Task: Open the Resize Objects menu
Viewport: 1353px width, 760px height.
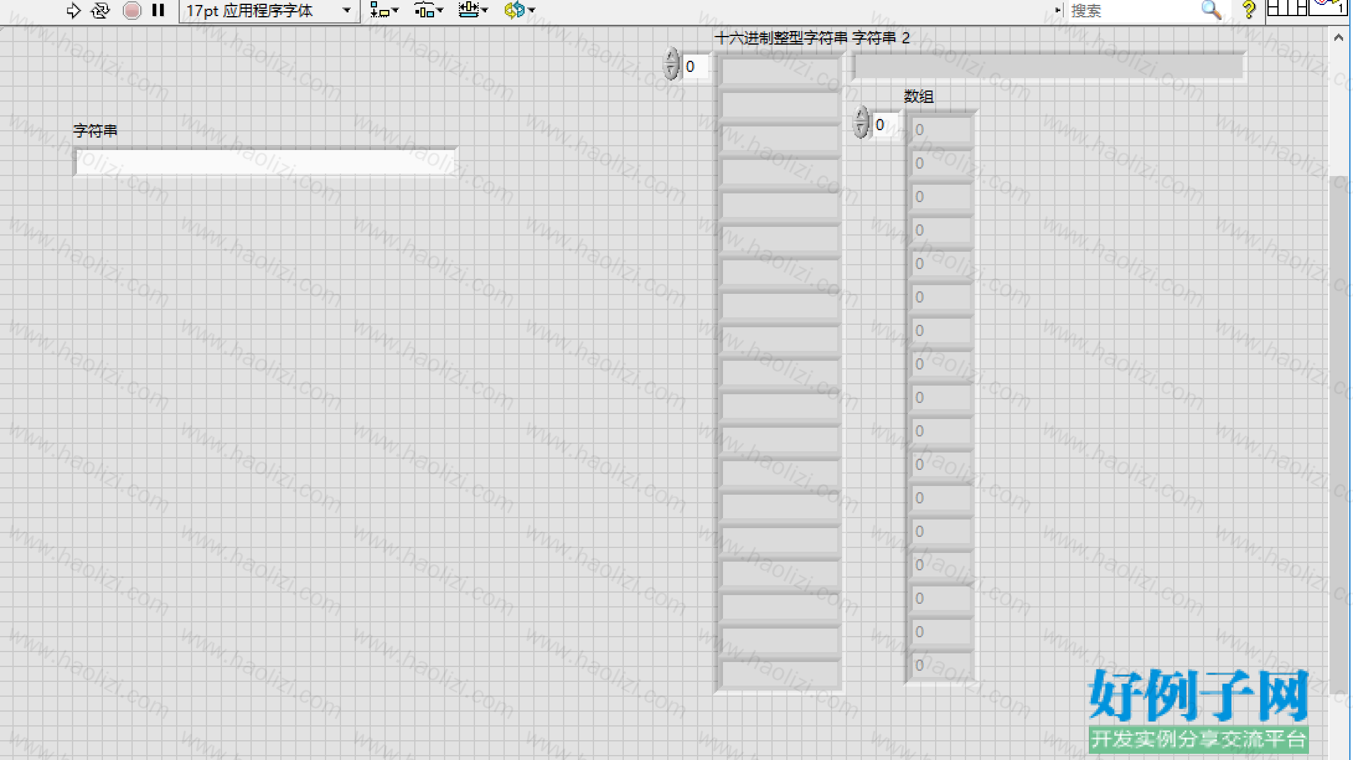Action: pyautogui.click(x=473, y=10)
